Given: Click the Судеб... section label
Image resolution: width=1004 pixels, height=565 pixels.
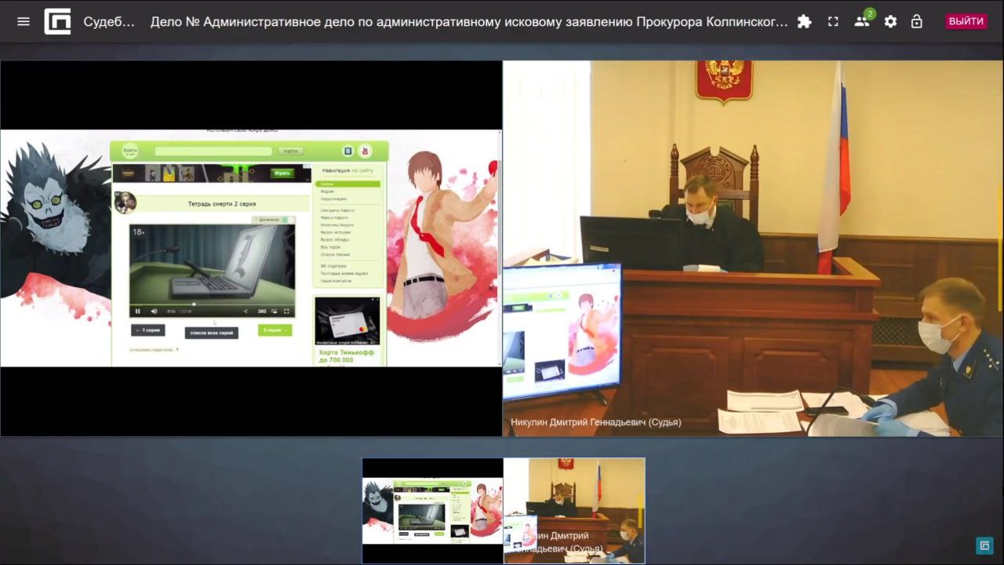Looking at the screenshot, I should point(109,21).
